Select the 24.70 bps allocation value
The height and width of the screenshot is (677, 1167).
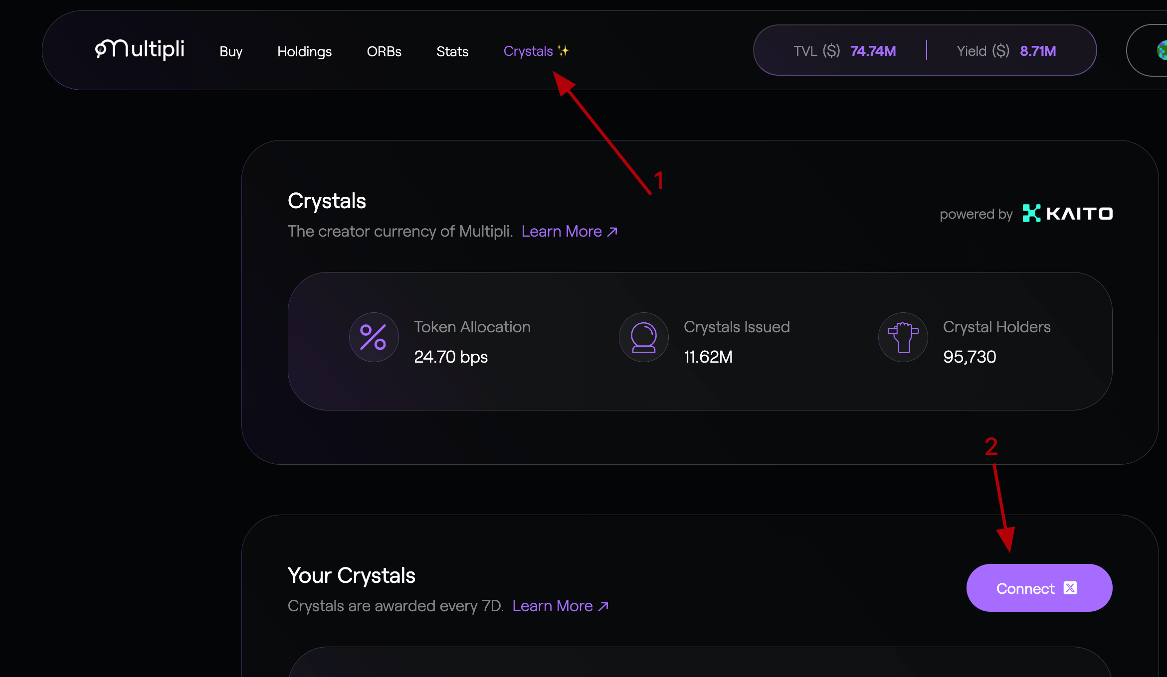[451, 357]
